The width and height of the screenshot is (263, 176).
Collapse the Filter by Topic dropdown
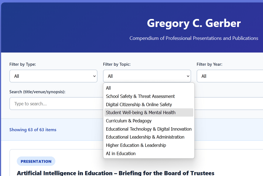(147, 76)
